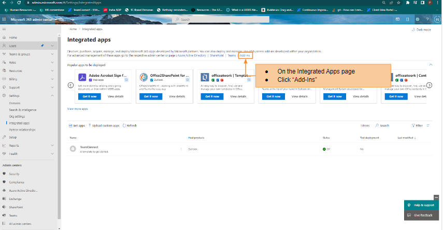
Task: Click View more apps link
Action: (x=77, y=109)
